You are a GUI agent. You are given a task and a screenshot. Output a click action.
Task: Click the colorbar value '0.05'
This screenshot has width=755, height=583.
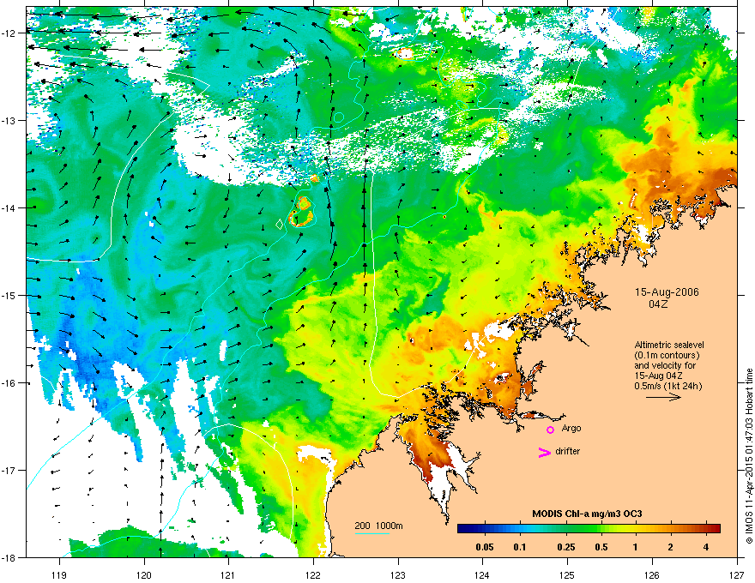[x=485, y=547]
